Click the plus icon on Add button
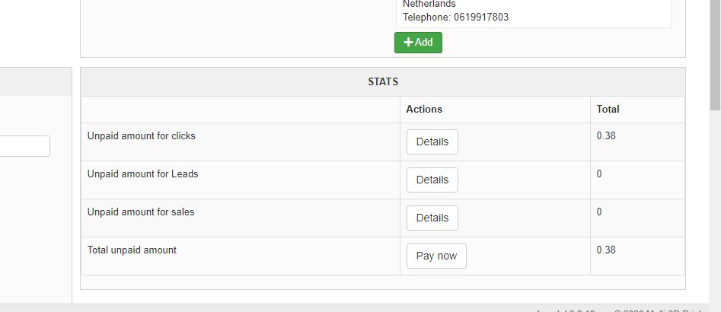Viewport: 721px width, 312px height. click(408, 43)
